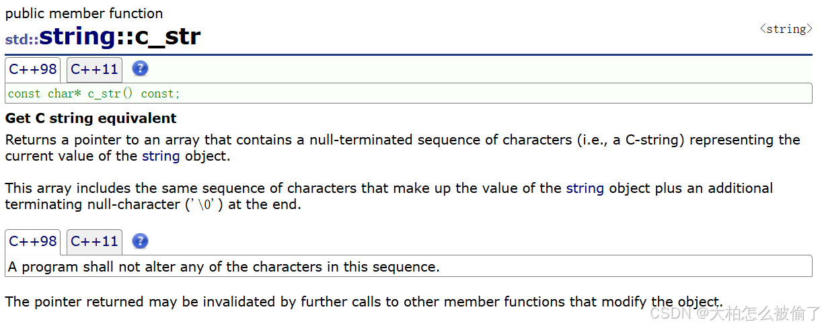Open the <string> header link at top right

(x=786, y=29)
